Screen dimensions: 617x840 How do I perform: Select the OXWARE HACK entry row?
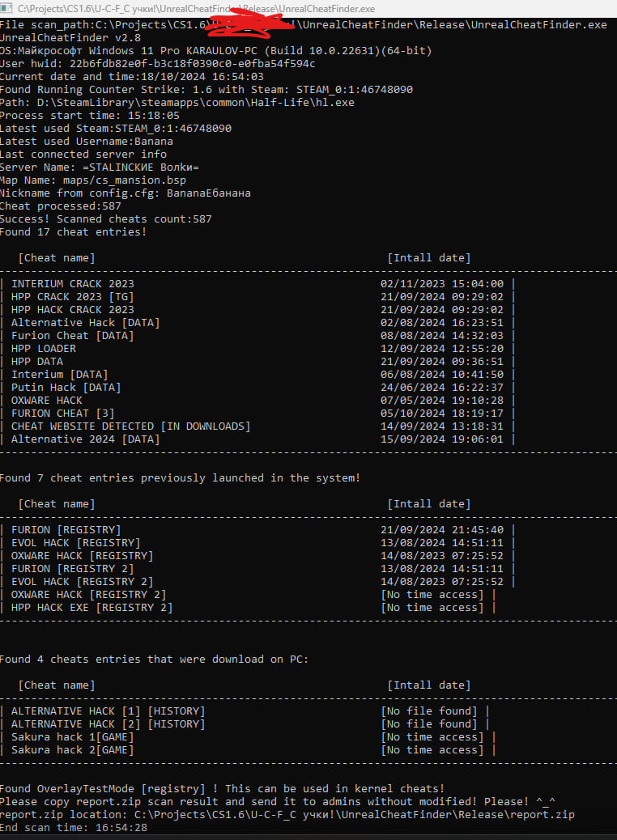(257, 401)
